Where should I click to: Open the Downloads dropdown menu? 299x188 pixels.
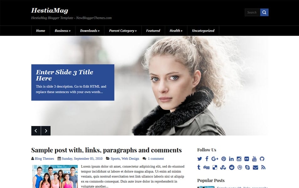click(x=90, y=30)
